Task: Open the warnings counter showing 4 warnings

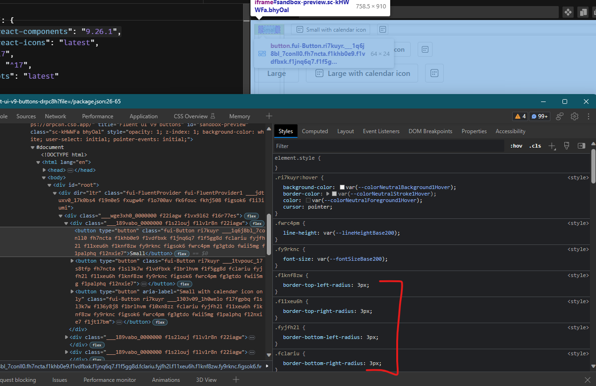Action: [520, 116]
